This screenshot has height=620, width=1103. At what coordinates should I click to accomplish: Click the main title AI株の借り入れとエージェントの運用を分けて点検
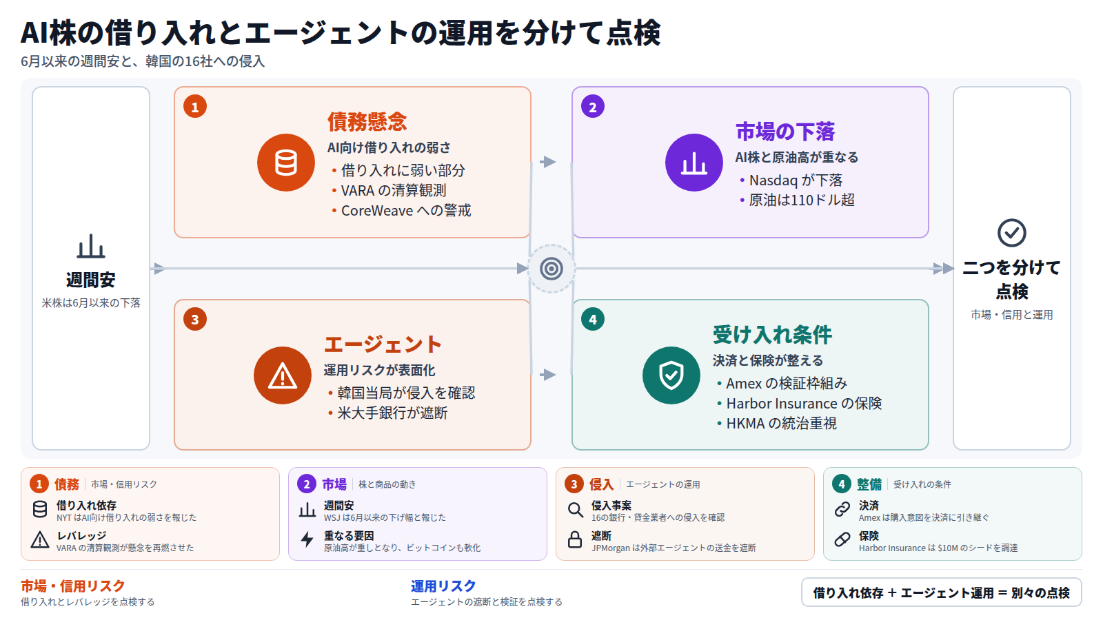(x=341, y=32)
